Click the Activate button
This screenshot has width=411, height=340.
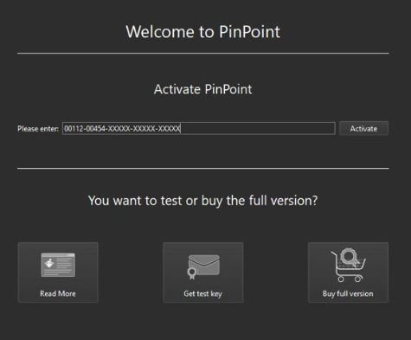363,128
